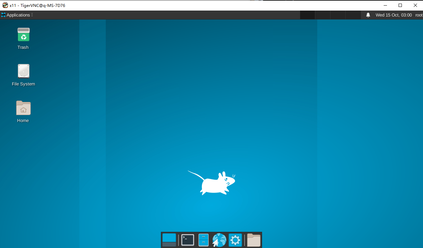The height and width of the screenshot is (248, 423).
Task: Open the gear Settings icon in dock
Action: coord(235,240)
